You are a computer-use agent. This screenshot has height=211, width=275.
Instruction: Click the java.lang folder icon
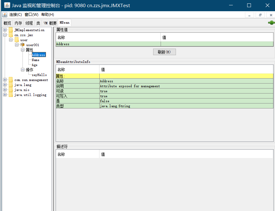pos(11,85)
